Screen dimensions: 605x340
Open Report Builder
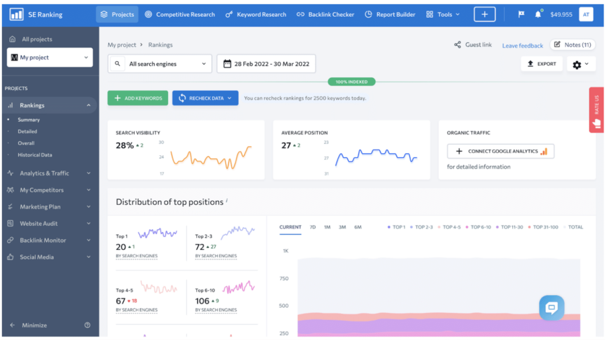390,14
